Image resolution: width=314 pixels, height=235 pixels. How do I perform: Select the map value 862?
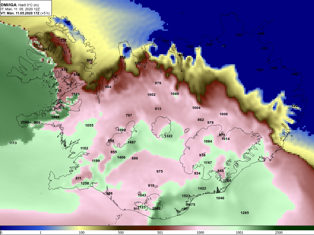201,120
